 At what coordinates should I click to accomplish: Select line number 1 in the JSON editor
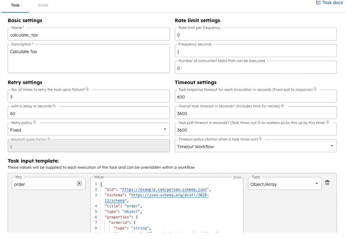96,184
